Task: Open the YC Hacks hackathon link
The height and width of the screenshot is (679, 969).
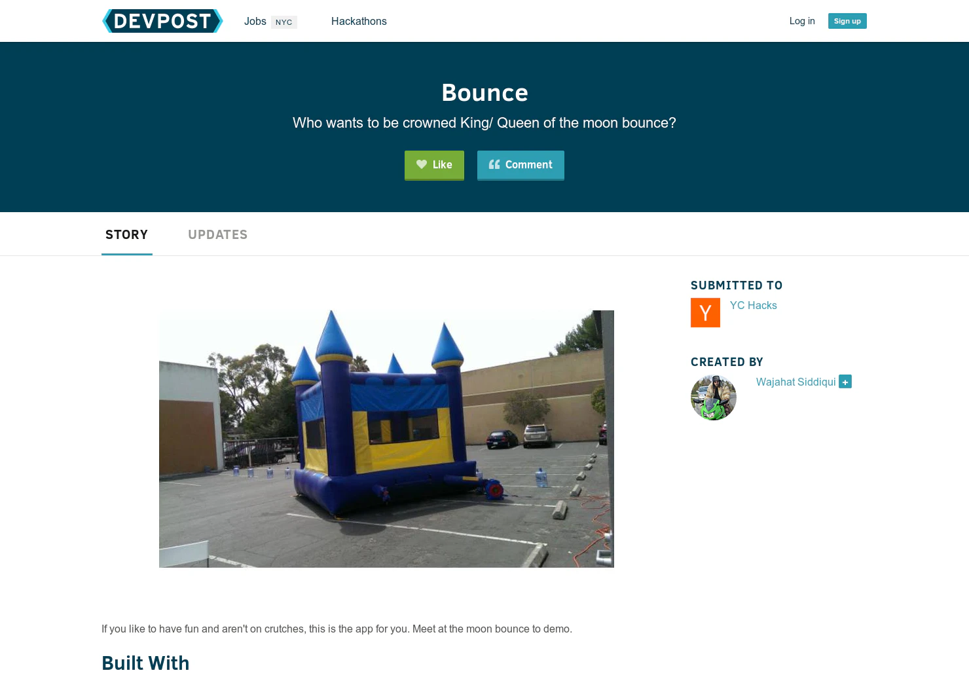Action: pos(754,305)
